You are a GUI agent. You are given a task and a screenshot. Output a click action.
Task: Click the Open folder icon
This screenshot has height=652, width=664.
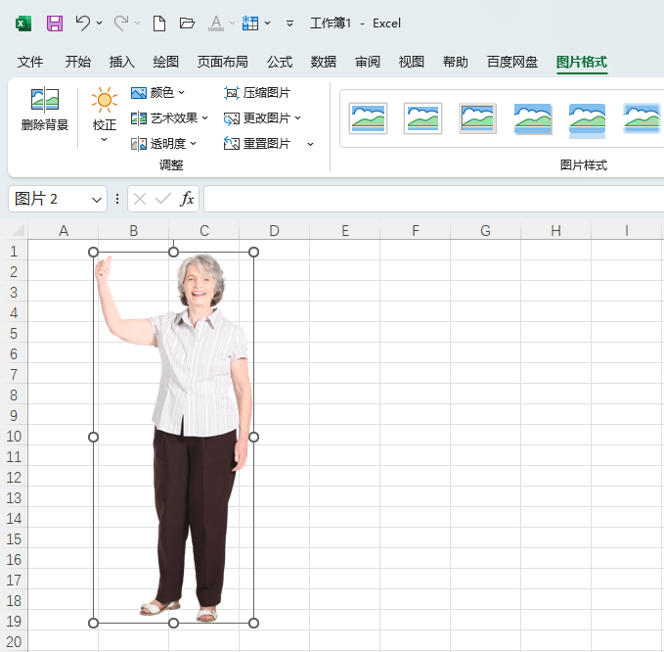coord(188,23)
